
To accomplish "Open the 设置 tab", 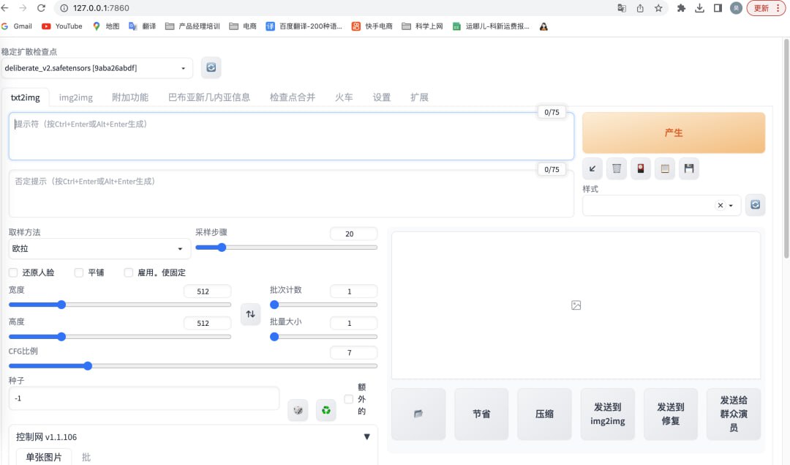I will 382,97.
